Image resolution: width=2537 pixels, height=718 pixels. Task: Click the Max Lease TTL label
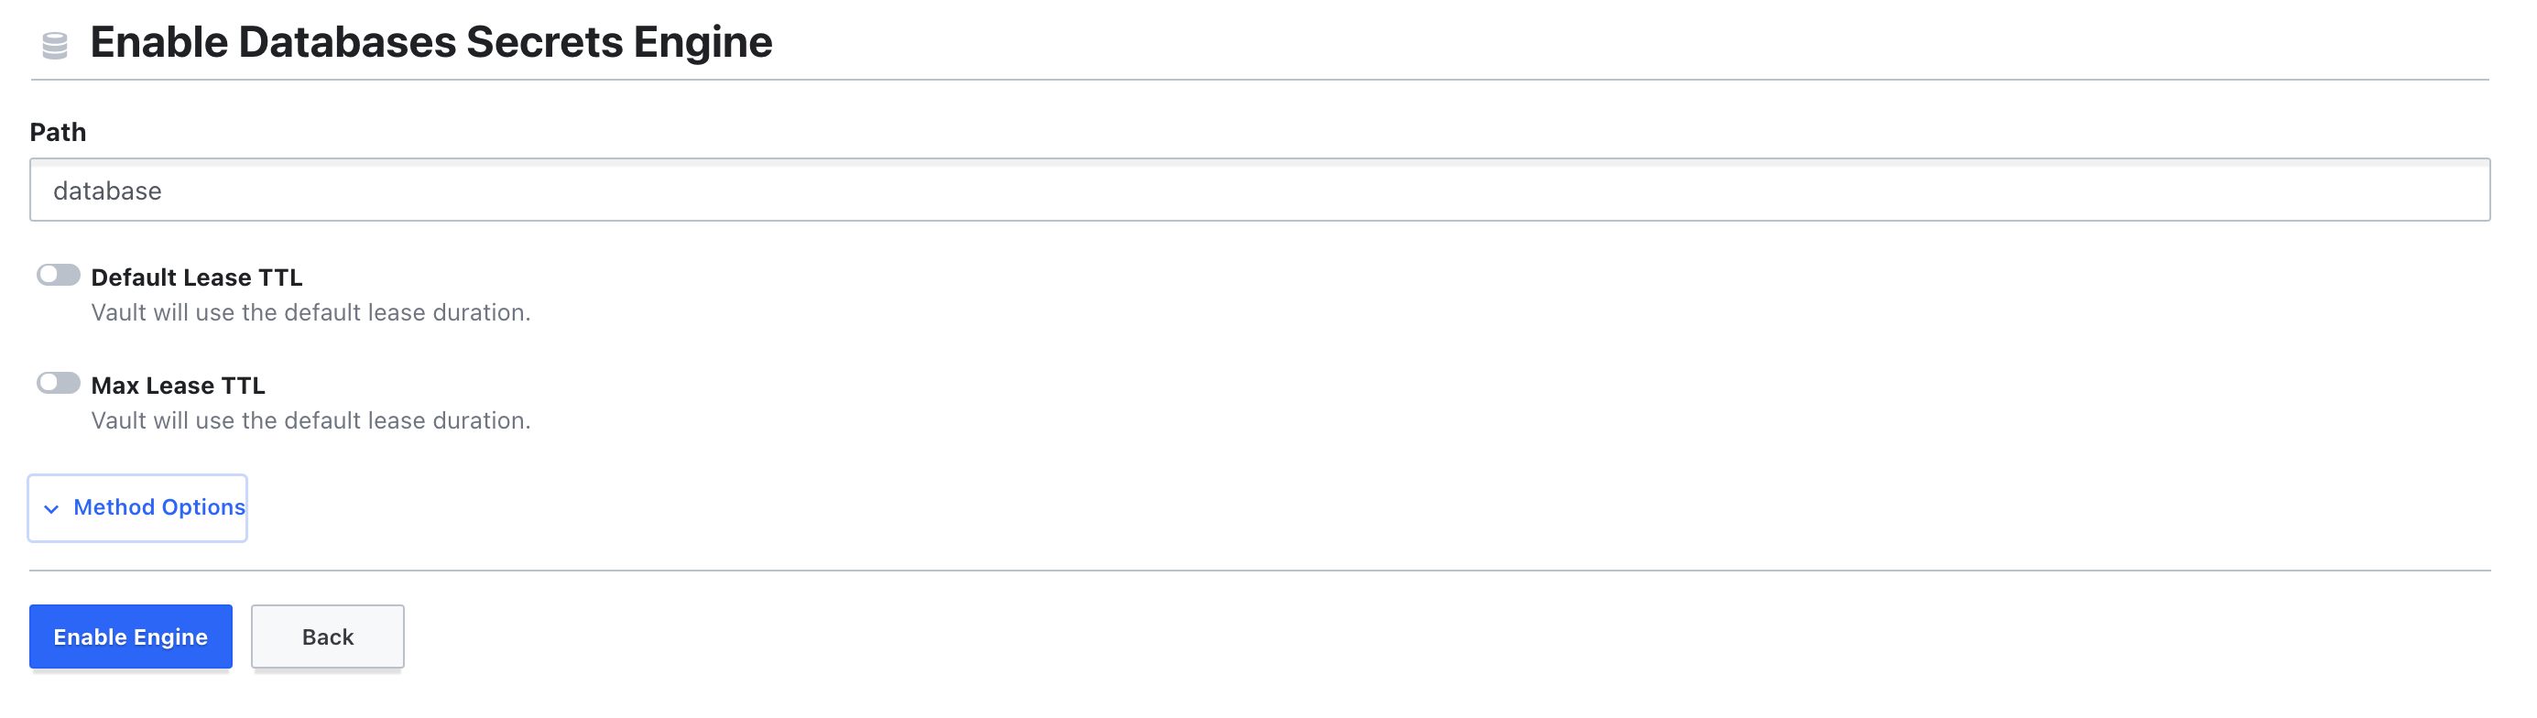pos(178,386)
